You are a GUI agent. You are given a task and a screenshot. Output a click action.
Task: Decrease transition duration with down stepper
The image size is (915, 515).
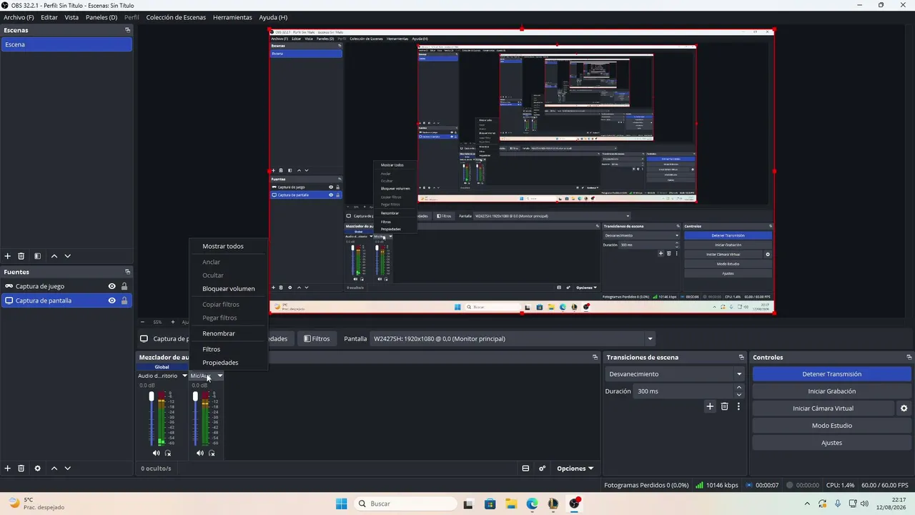[739, 395]
